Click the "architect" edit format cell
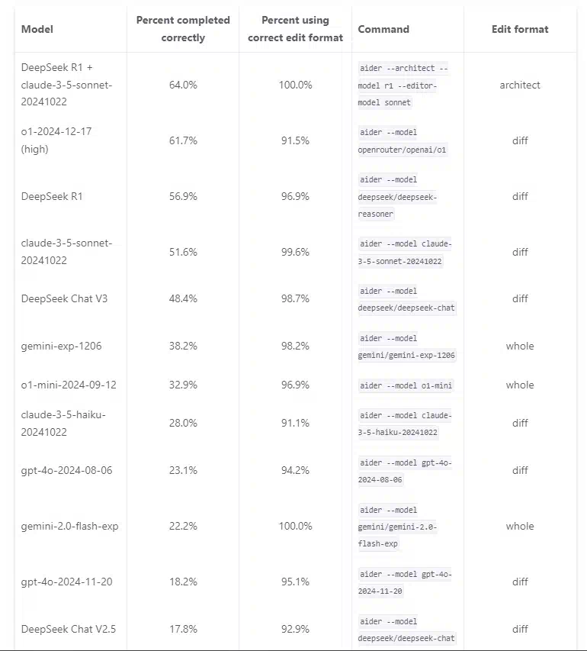Image resolution: width=587 pixels, height=651 pixels. pyautogui.click(x=520, y=85)
